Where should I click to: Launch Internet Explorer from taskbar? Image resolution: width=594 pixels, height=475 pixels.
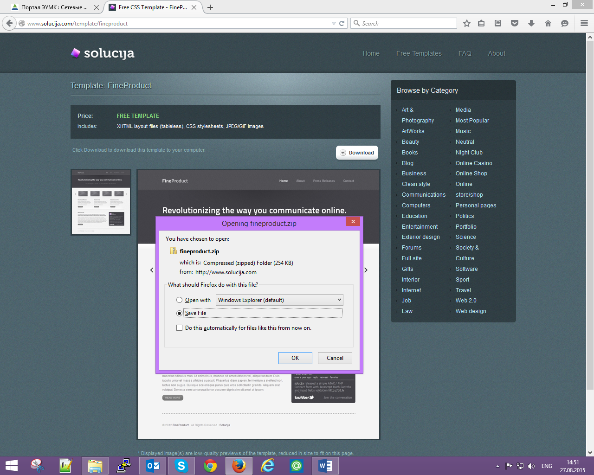pos(268,466)
